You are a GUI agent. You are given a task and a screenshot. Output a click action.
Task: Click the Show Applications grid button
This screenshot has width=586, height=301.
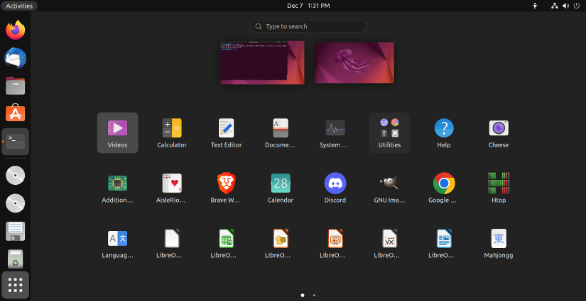pyautogui.click(x=16, y=285)
